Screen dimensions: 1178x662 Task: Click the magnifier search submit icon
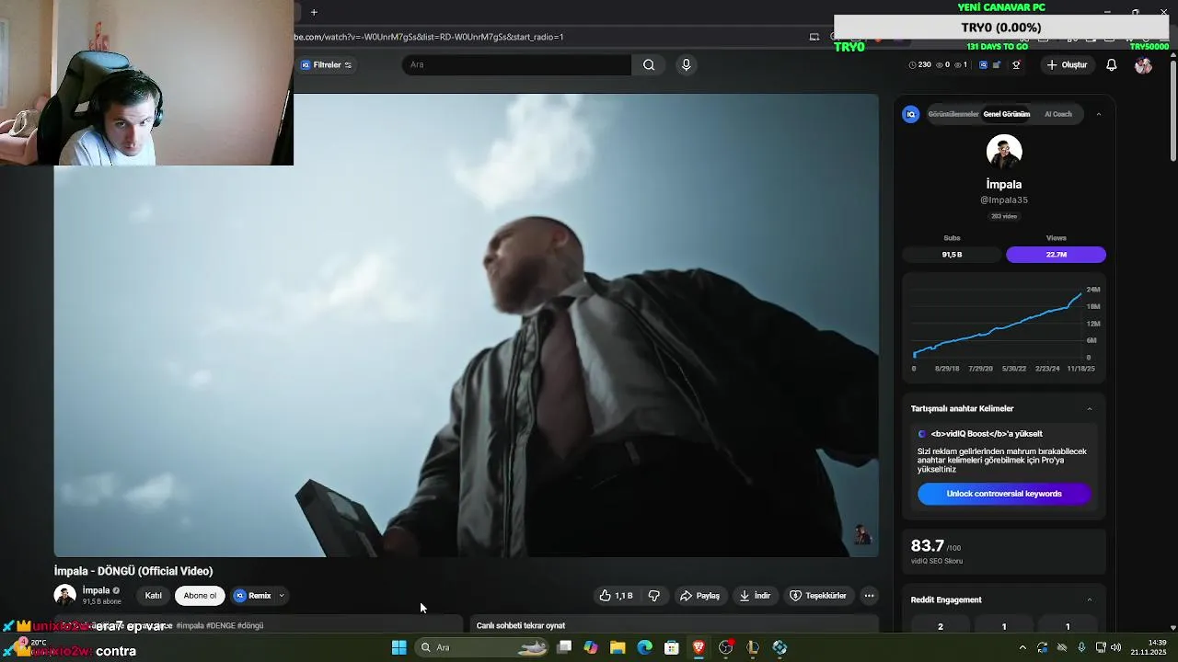649,65
